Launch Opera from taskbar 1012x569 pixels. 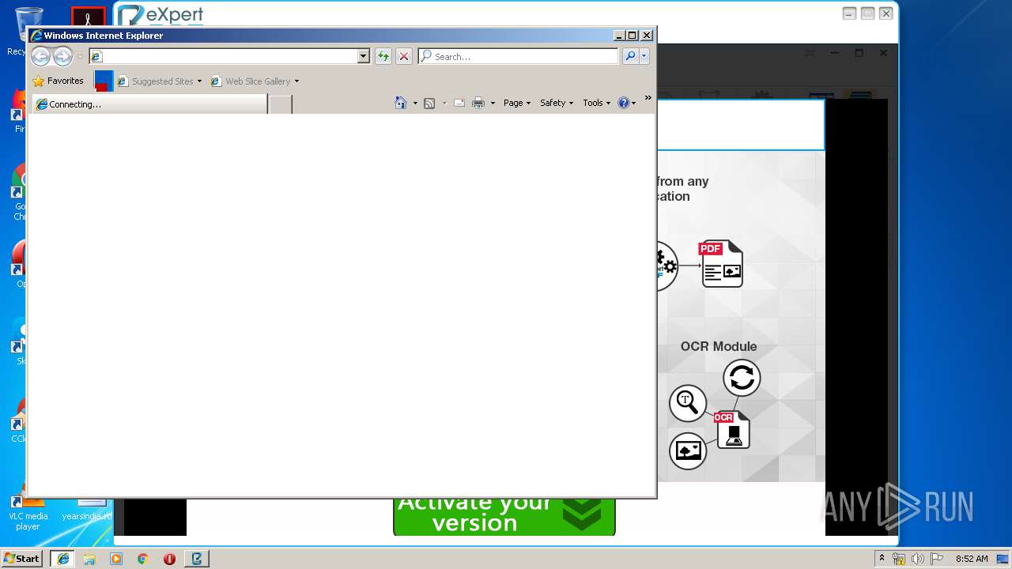click(169, 559)
